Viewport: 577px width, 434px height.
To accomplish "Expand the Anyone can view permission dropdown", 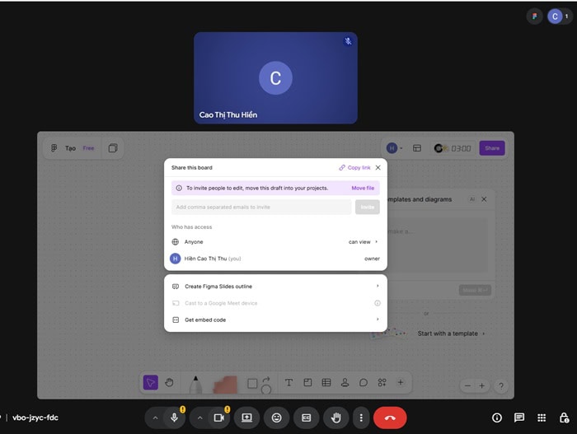I will click(x=363, y=242).
